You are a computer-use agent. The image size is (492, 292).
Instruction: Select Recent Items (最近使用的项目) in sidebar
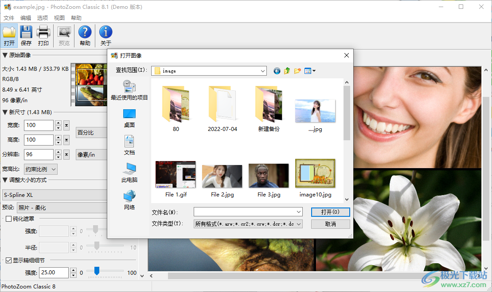pos(129,90)
